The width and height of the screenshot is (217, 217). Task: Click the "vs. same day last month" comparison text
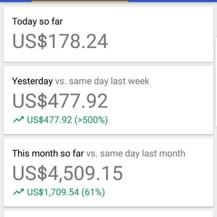(x=136, y=154)
